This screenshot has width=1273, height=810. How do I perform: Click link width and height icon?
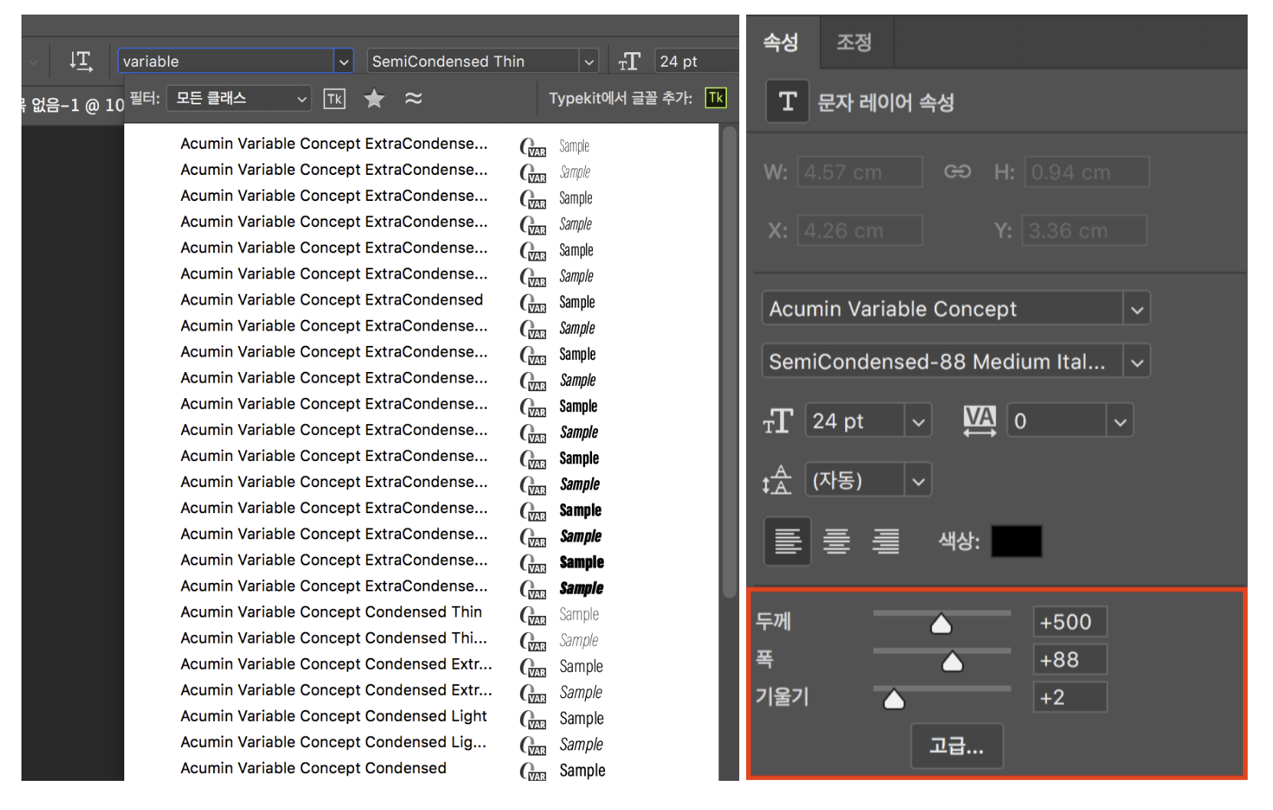click(x=957, y=172)
